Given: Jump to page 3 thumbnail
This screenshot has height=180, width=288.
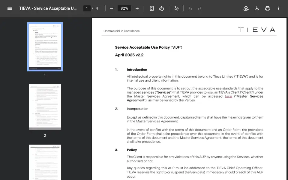Looking at the screenshot, I should (x=45, y=162).
